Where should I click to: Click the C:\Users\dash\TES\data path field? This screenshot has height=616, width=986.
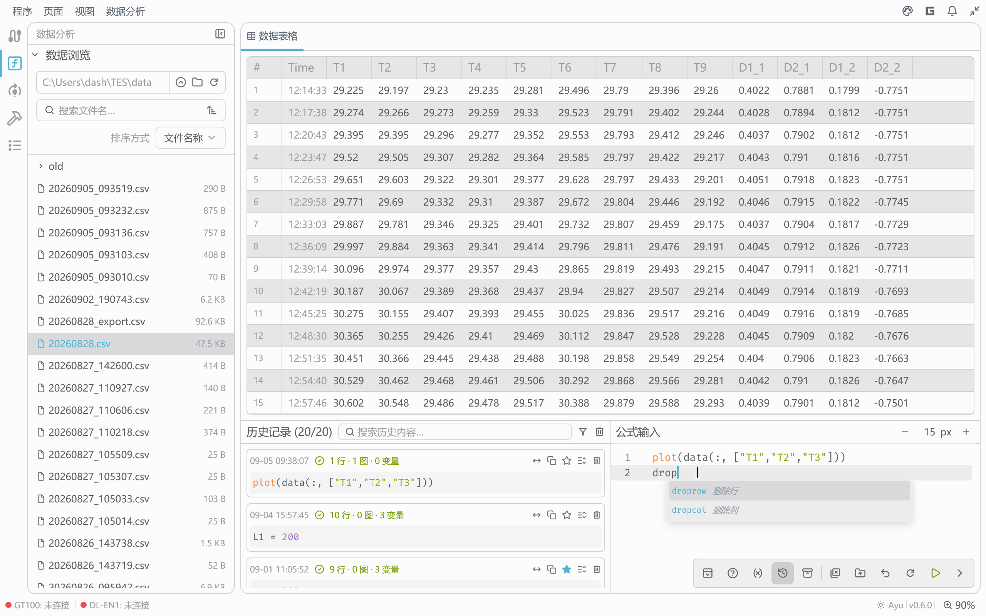pos(104,82)
